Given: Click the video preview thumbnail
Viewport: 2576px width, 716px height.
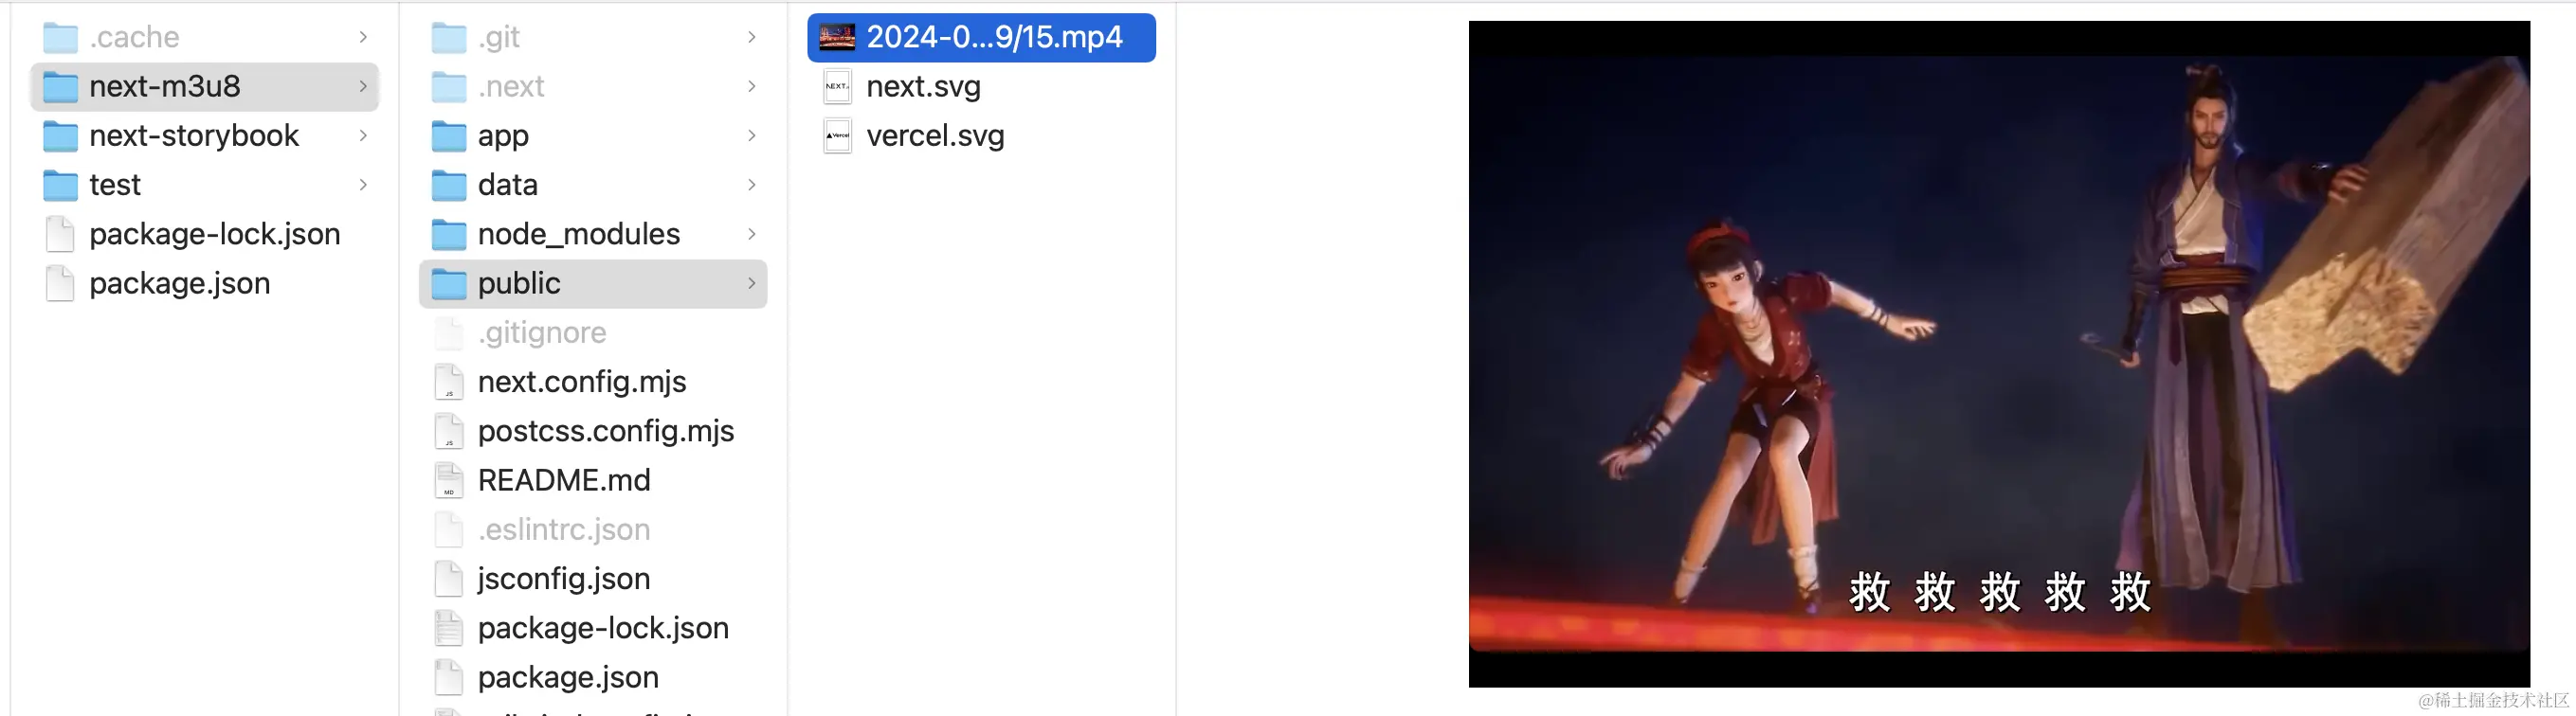Looking at the screenshot, I should click(1998, 353).
